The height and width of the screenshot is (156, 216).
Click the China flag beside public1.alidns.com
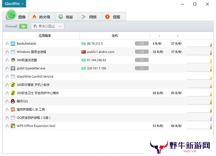pos(84,52)
